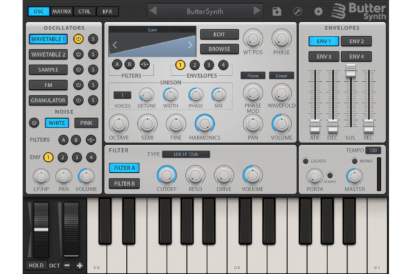Show next waveform in the Saw display
Screen dimensions: 412x274
coord(190,45)
